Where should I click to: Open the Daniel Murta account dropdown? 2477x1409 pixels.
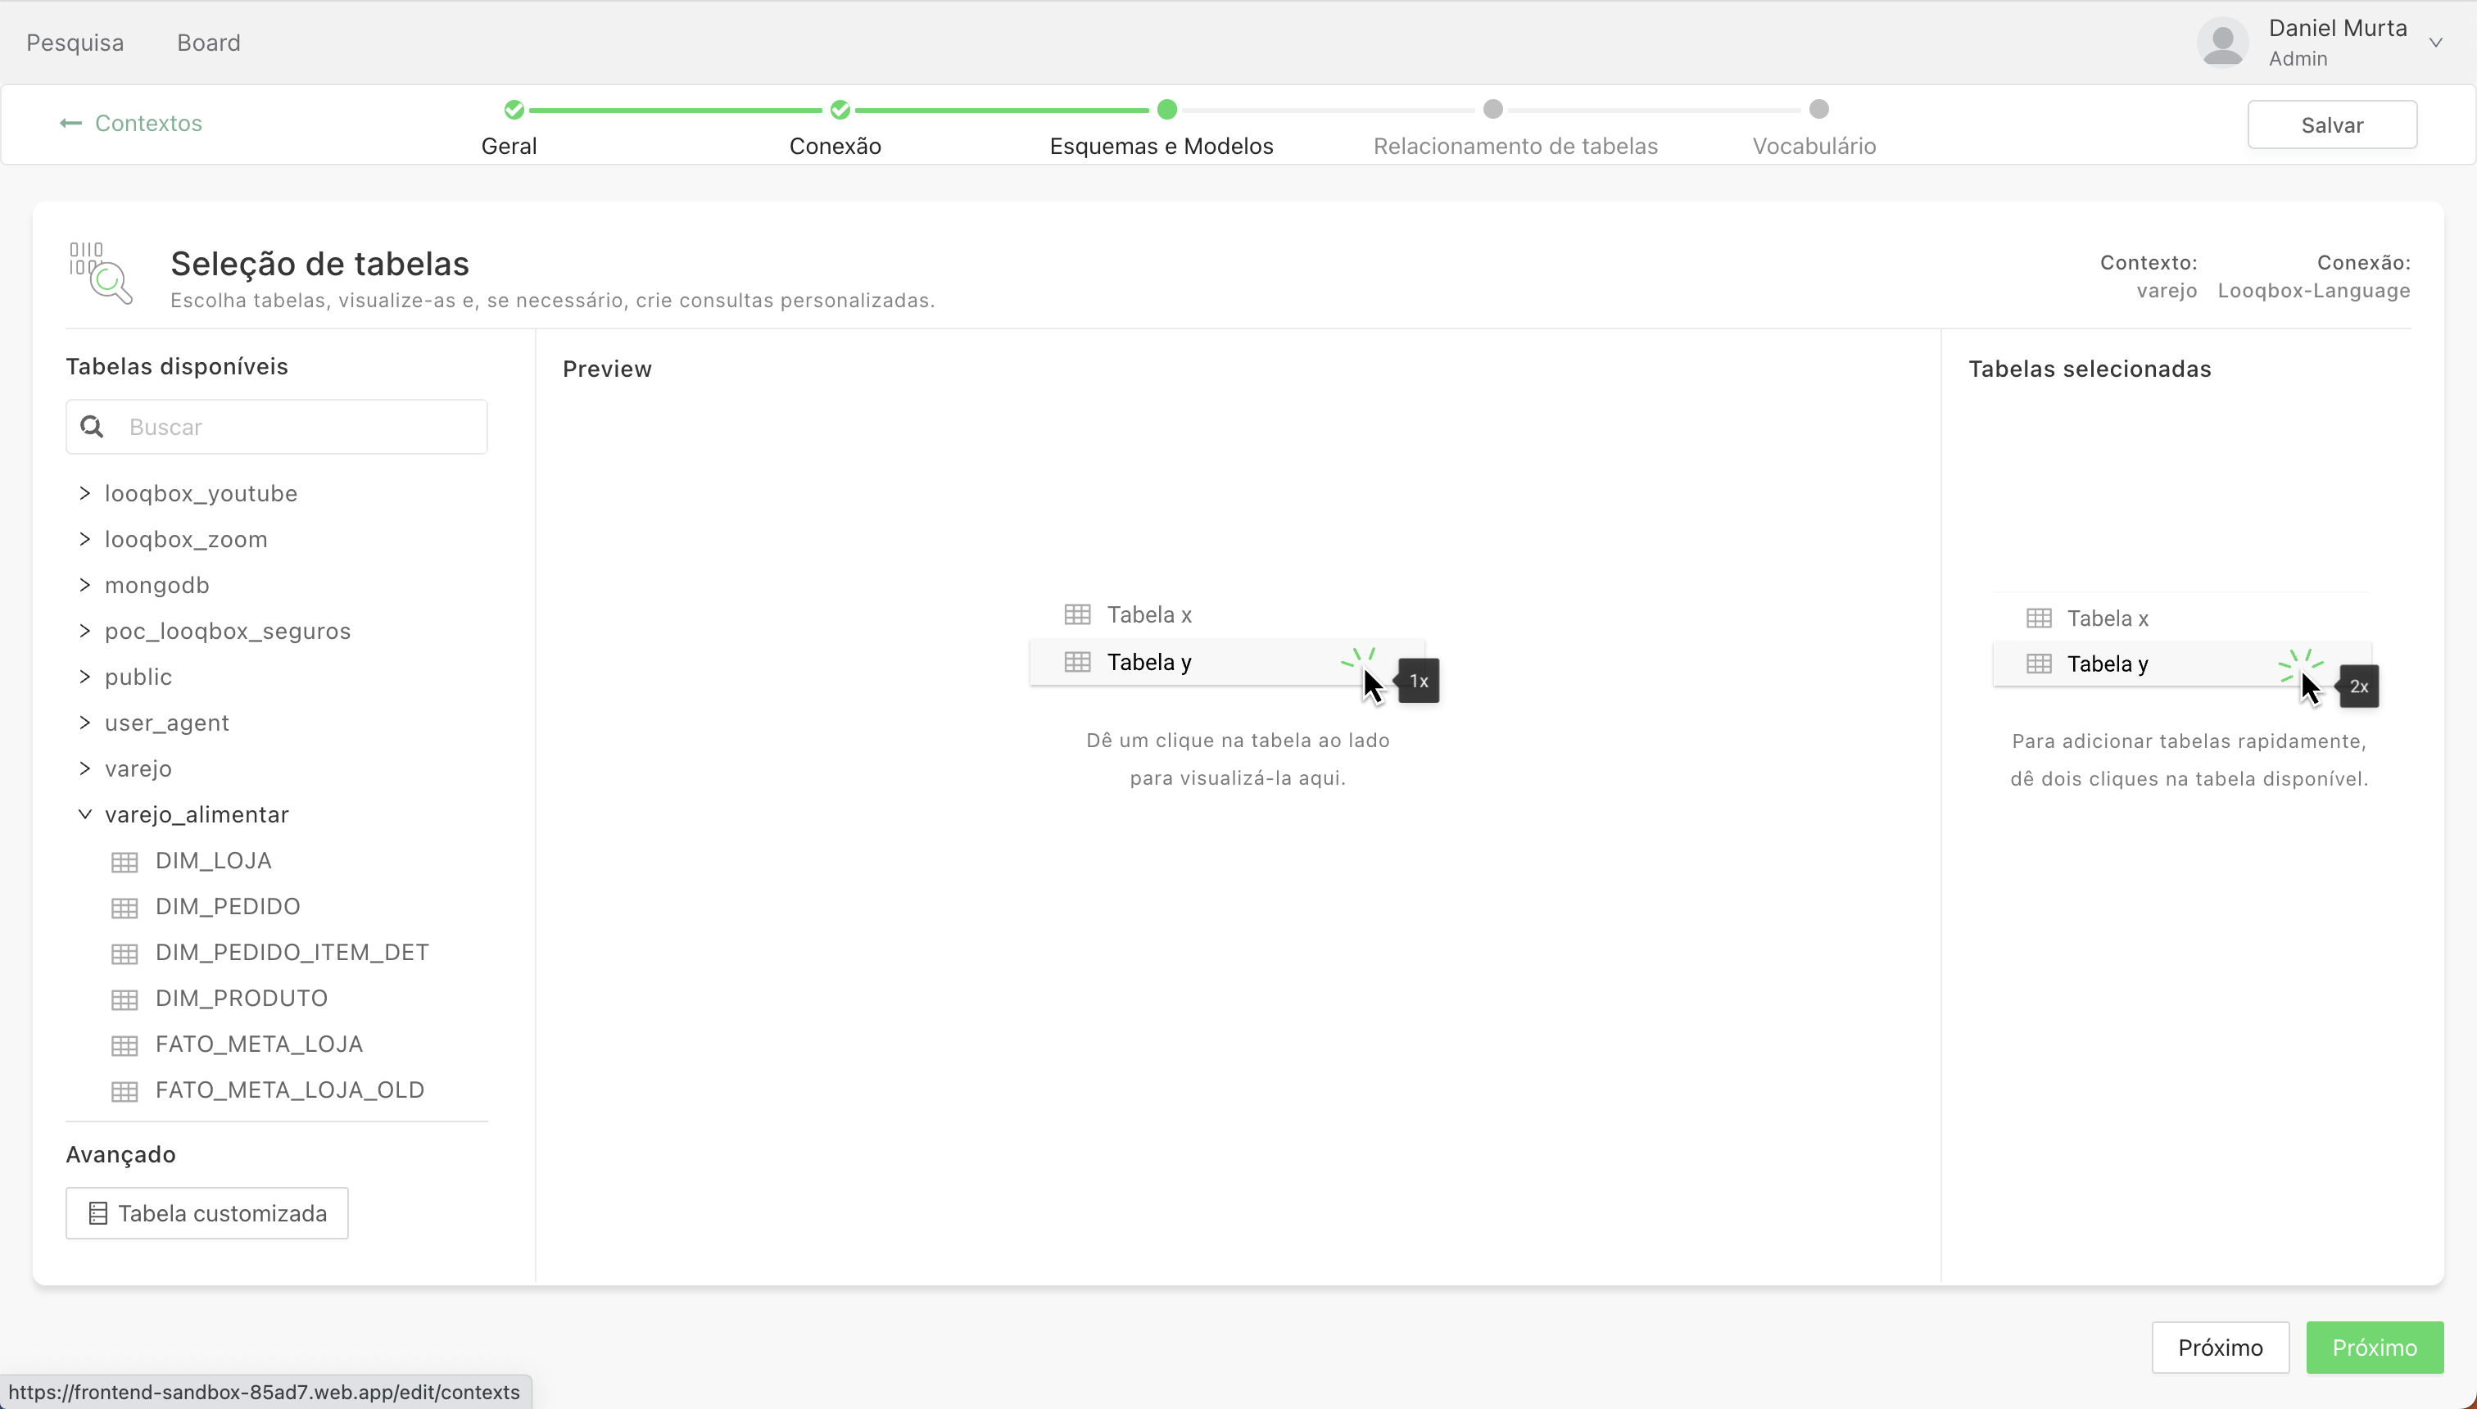2435,43
